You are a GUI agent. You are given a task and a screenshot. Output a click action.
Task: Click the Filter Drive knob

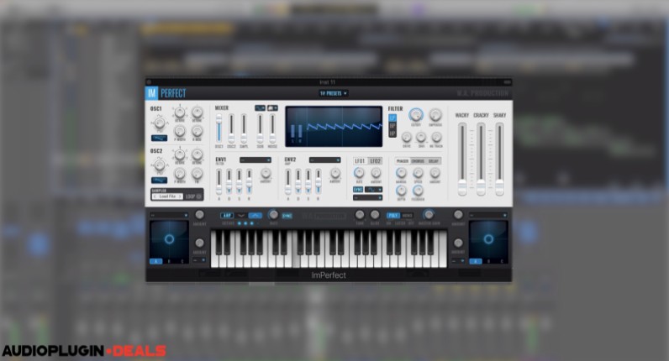point(407,137)
